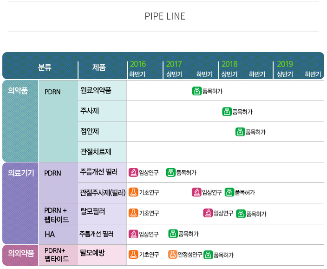327x269 pixels.
Task: Click the 임상연구 icon in 관절주사제(필러) row
Action: pyautogui.click(x=196, y=192)
